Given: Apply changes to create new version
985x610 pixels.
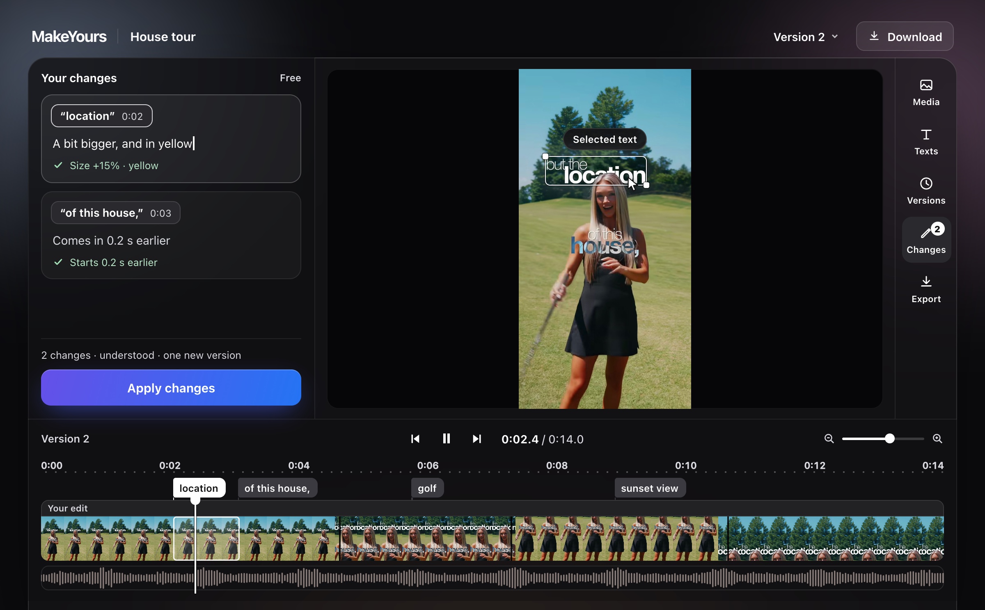Looking at the screenshot, I should (x=171, y=388).
